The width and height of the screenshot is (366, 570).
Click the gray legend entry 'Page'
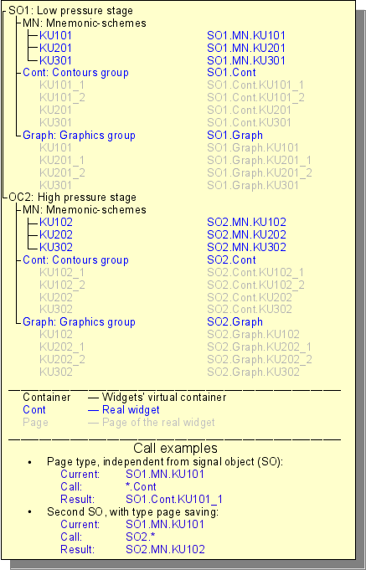(x=35, y=423)
